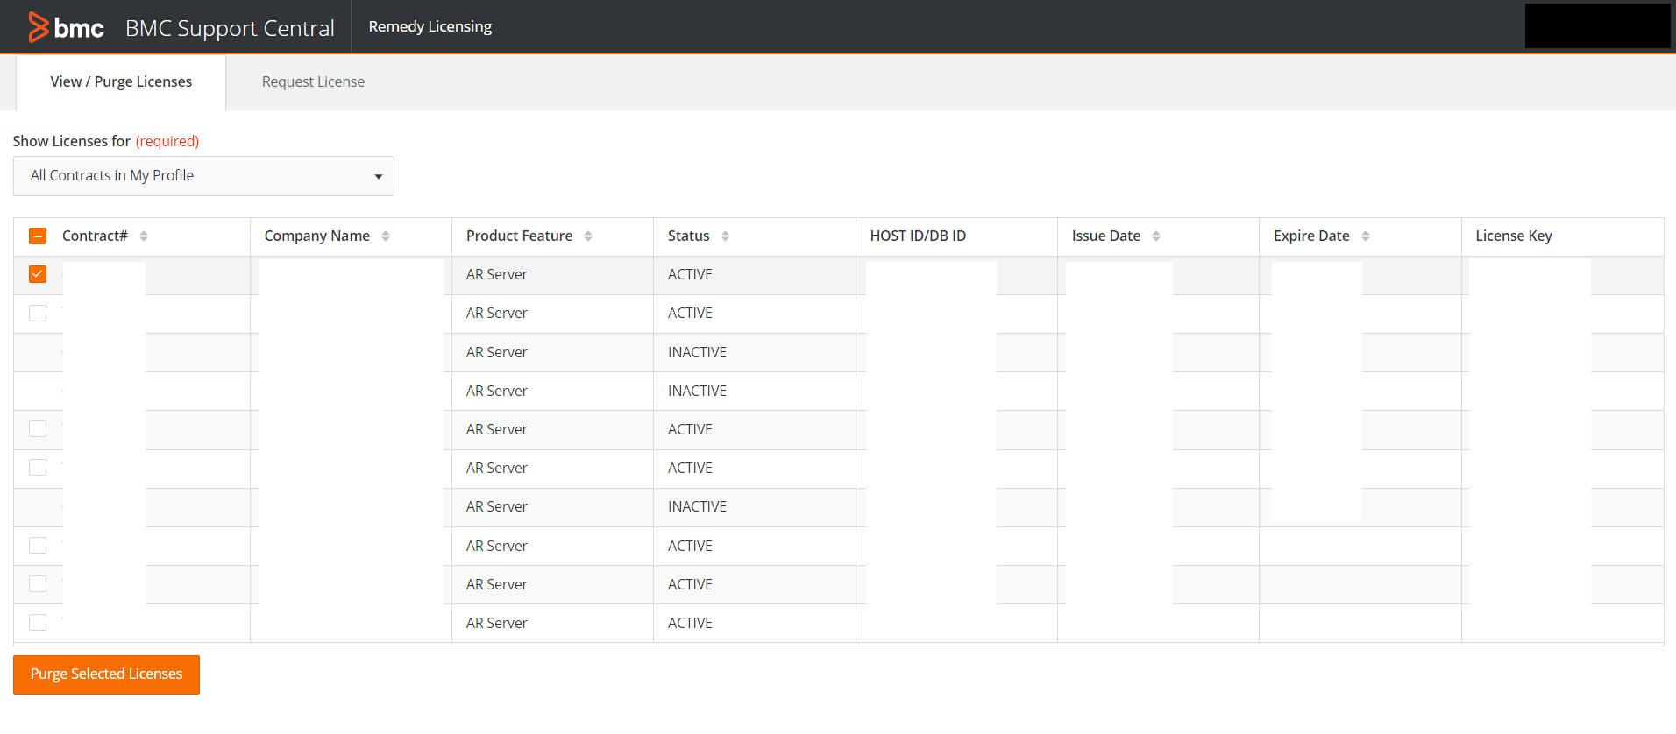This screenshot has height=734, width=1676.
Task: Open the All Contracts in My Profile dropdown
Action: click(x=203, y=176)
